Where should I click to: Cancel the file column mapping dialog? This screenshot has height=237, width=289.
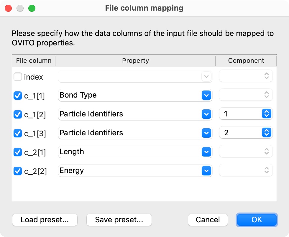tap(208, 220)
